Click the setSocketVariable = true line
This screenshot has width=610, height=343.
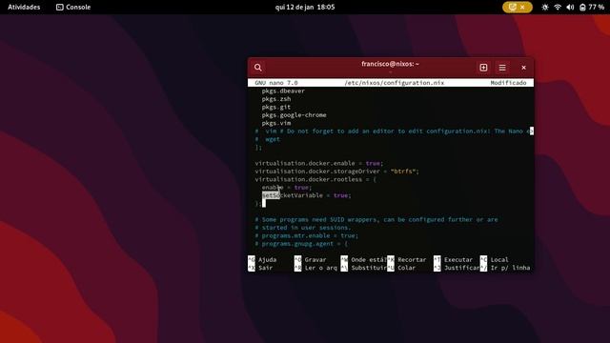point(307,195)
